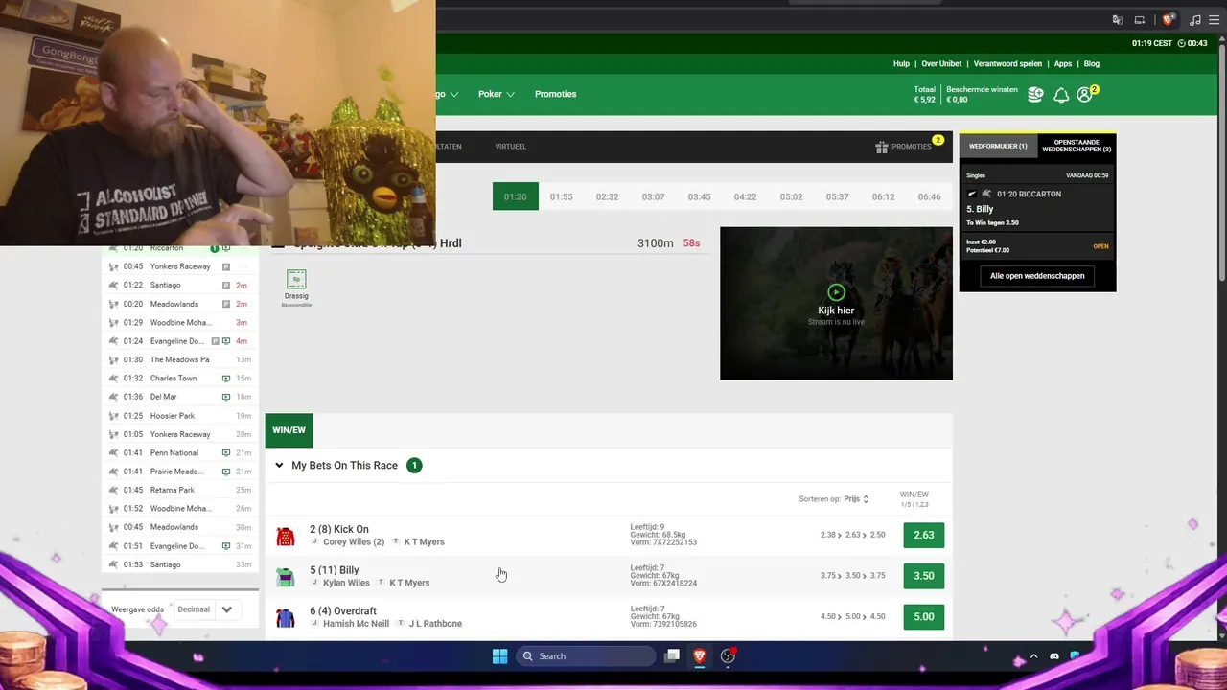Click the Charles Town live stream icon
Screen dimensions: 1227x690
click(x=226, y=379)
